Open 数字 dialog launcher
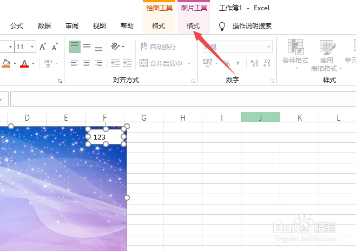The width and height of the screenshot is (356, 251). pyautogui.click(x=272, y=81)
